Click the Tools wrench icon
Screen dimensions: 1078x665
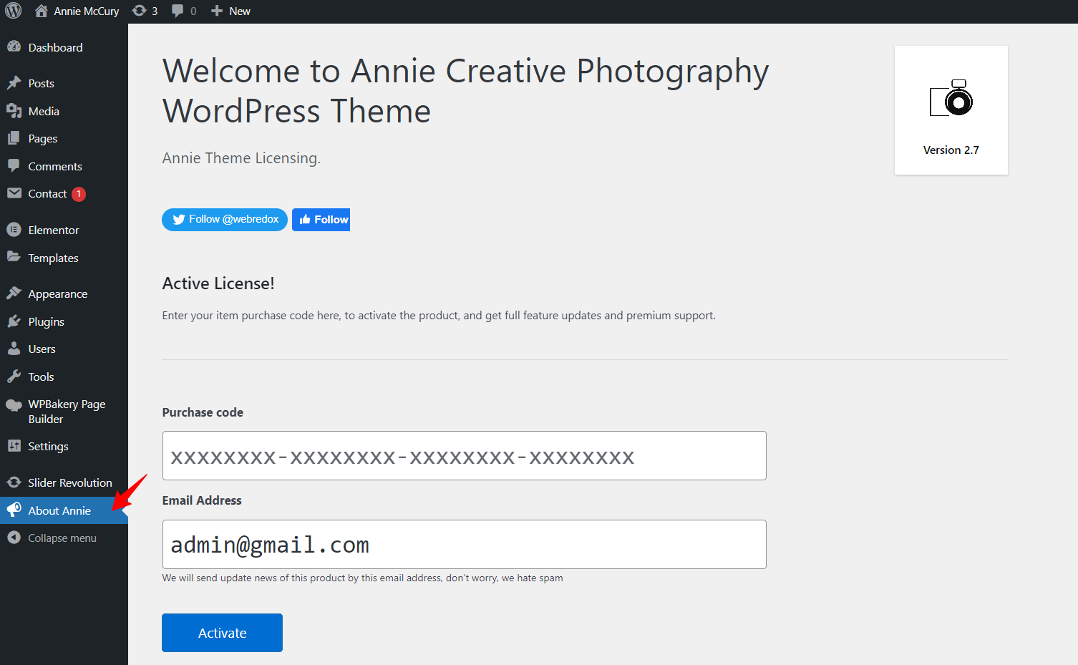(x=14, y=377)
